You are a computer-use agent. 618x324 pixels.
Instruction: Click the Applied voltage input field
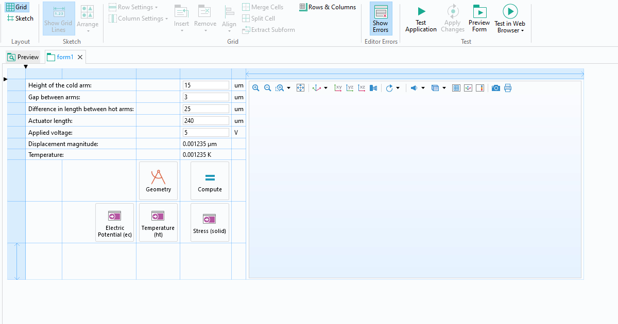coord(205,132)
